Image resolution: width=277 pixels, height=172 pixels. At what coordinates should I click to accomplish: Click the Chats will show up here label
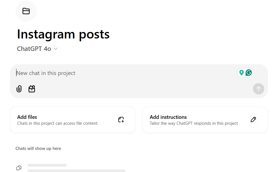tap(38, 148)
